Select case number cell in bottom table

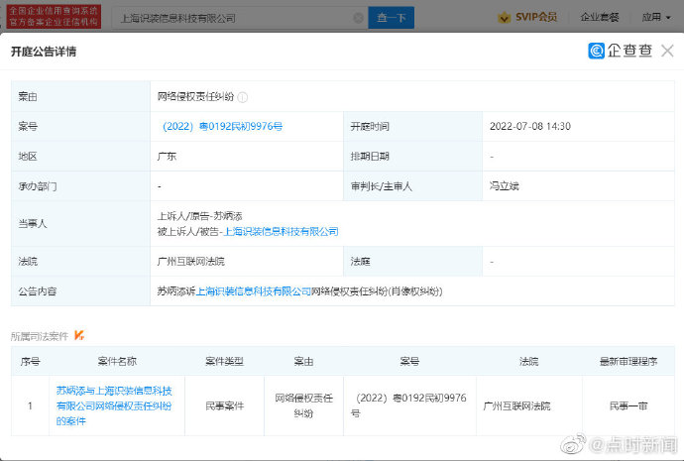click(409, 405)
